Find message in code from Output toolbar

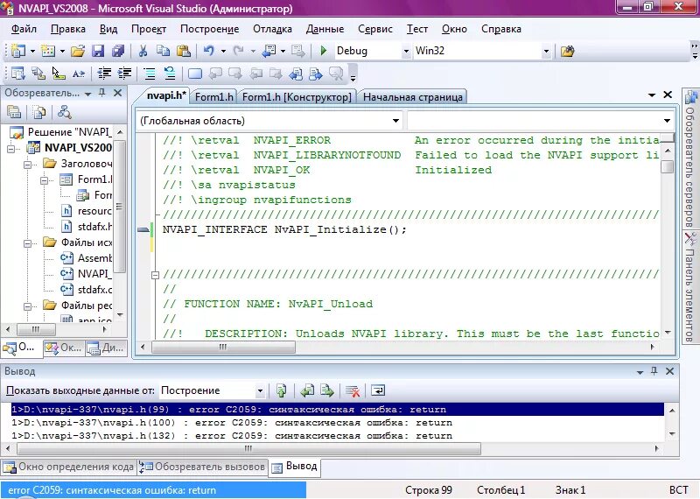(281, 391)
